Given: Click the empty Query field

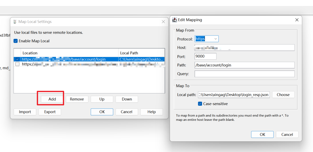Looking at the screenshot, I should 245,74.
